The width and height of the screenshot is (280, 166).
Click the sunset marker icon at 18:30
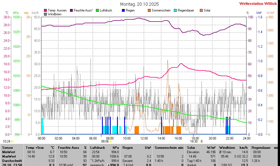click(199, 141)
